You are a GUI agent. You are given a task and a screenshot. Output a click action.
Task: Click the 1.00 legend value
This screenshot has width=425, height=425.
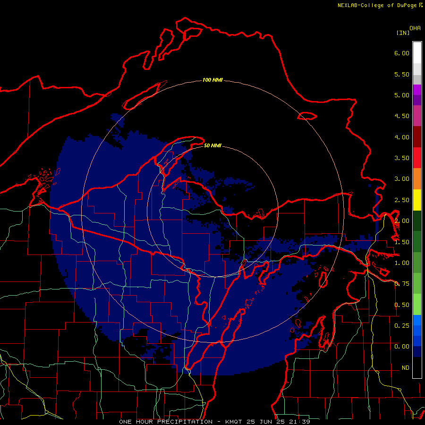pos(402,263)
